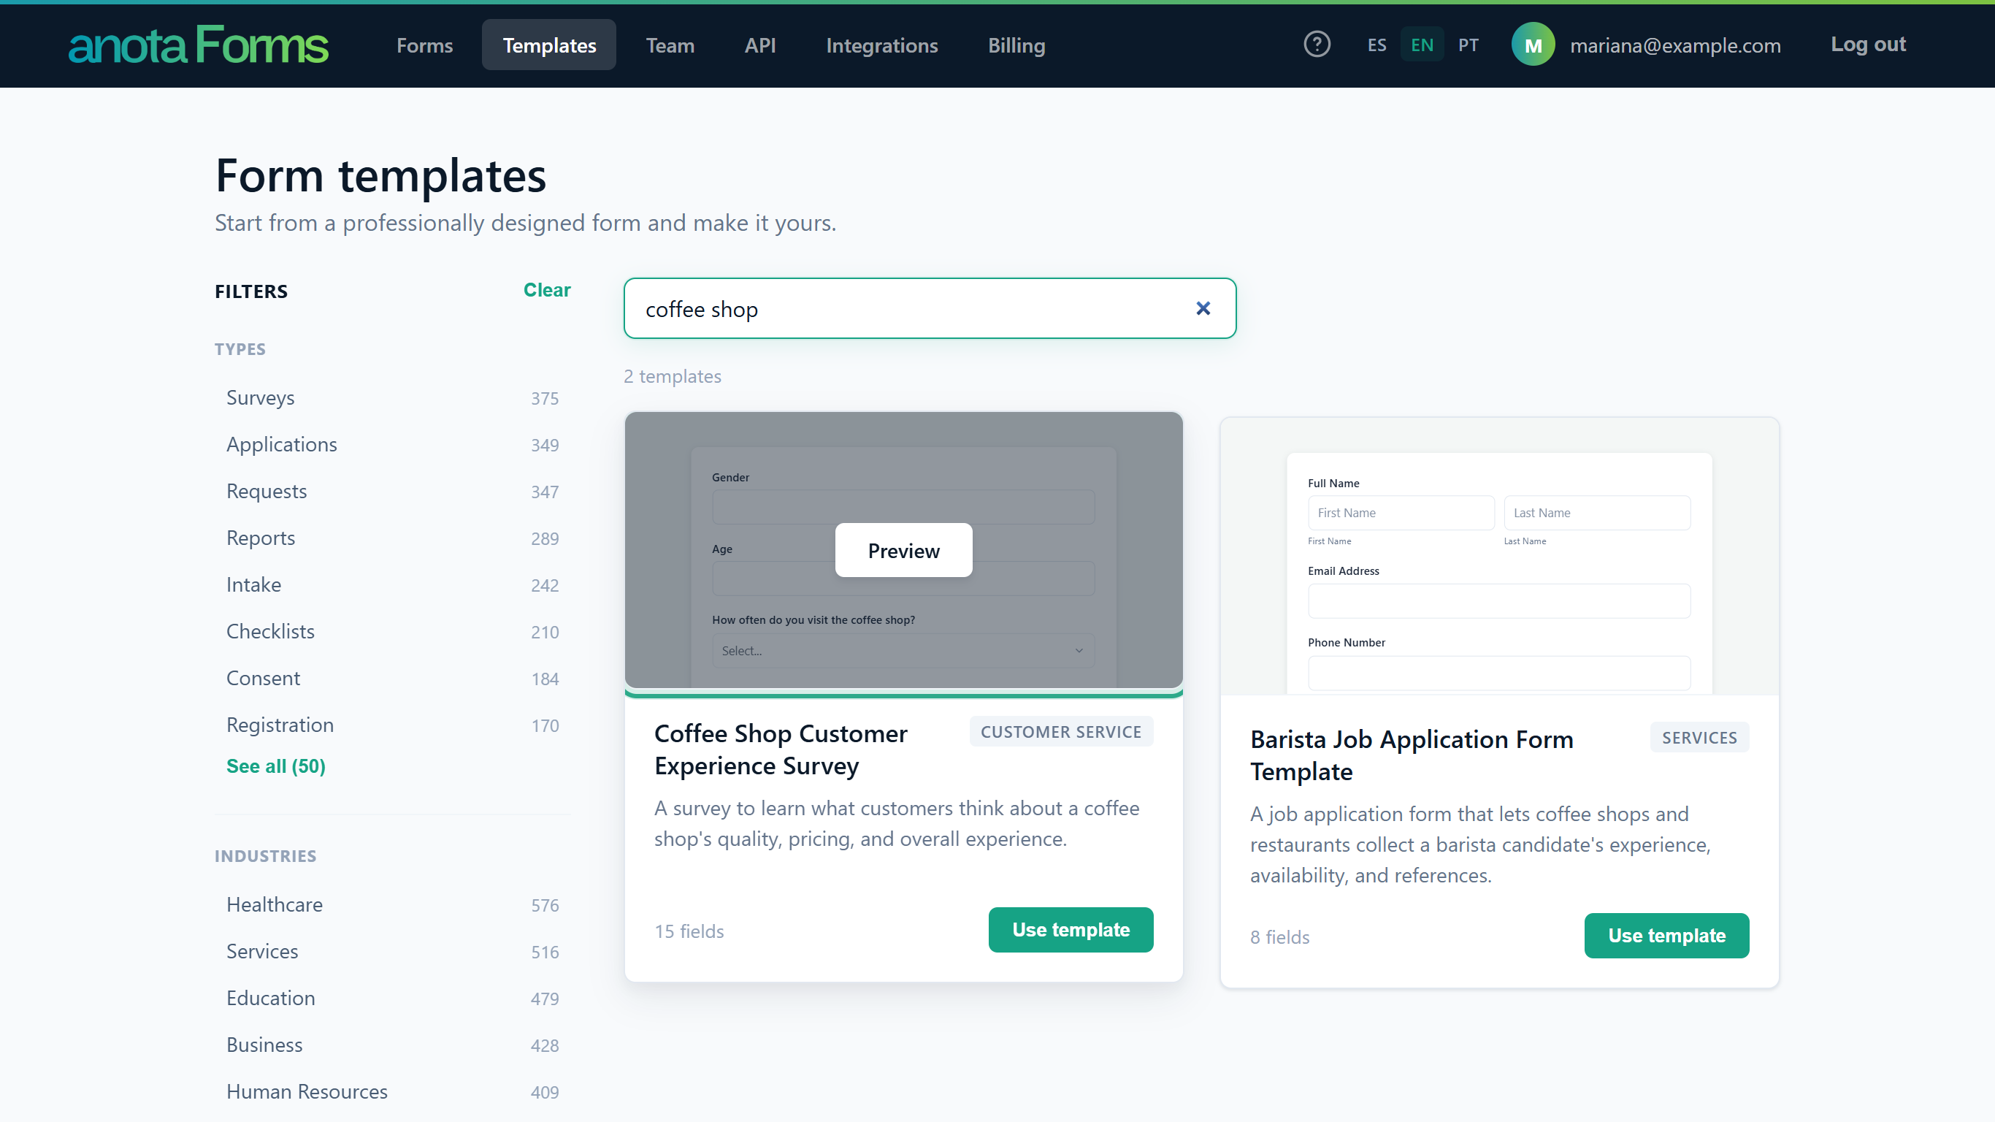Filter by Business industry

point(392,1045)
